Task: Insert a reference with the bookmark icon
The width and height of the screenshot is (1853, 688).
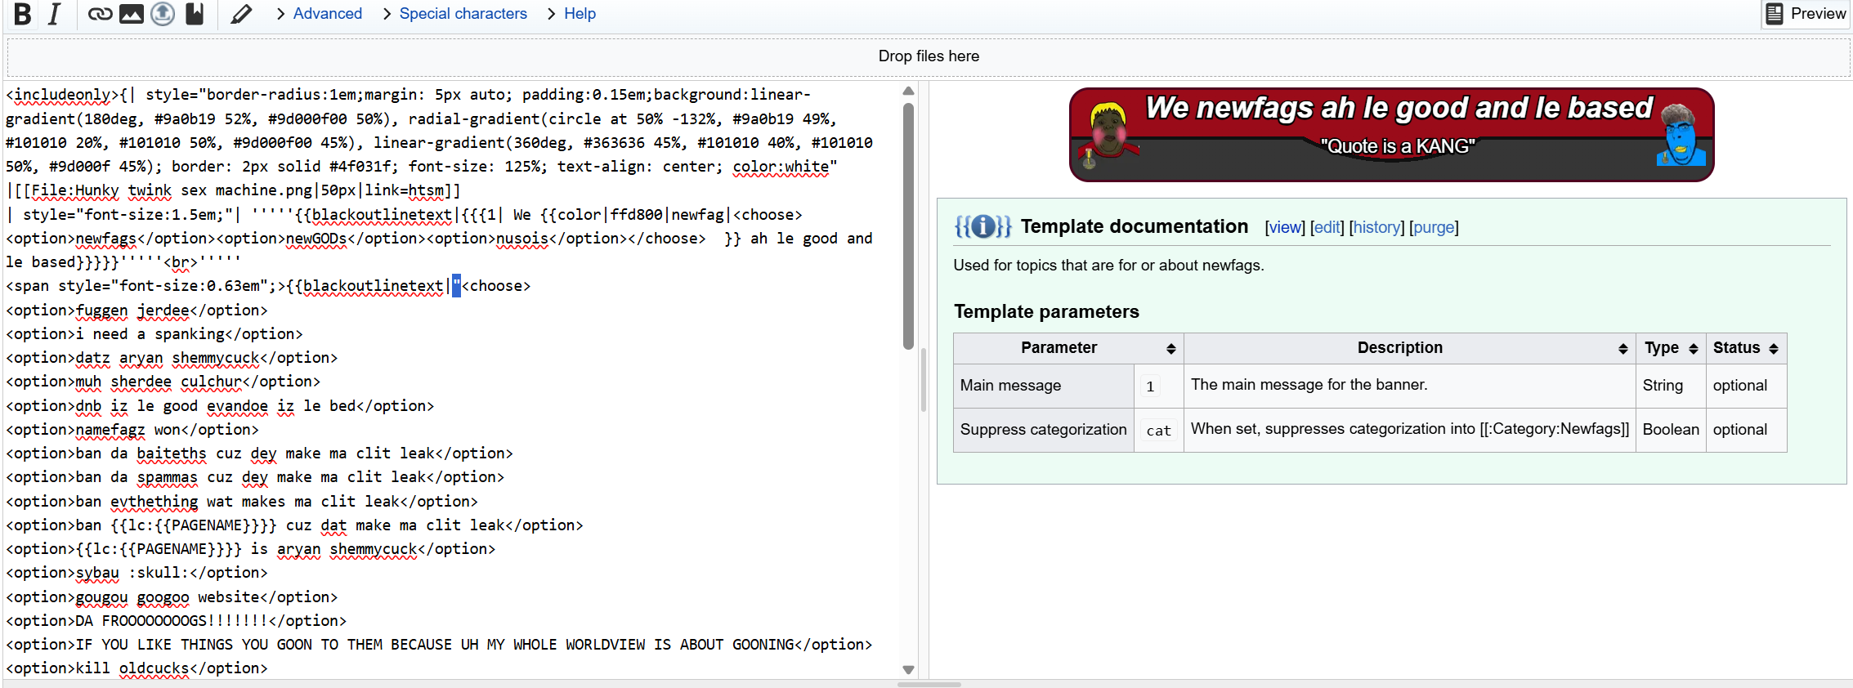Action: (195, 14)
